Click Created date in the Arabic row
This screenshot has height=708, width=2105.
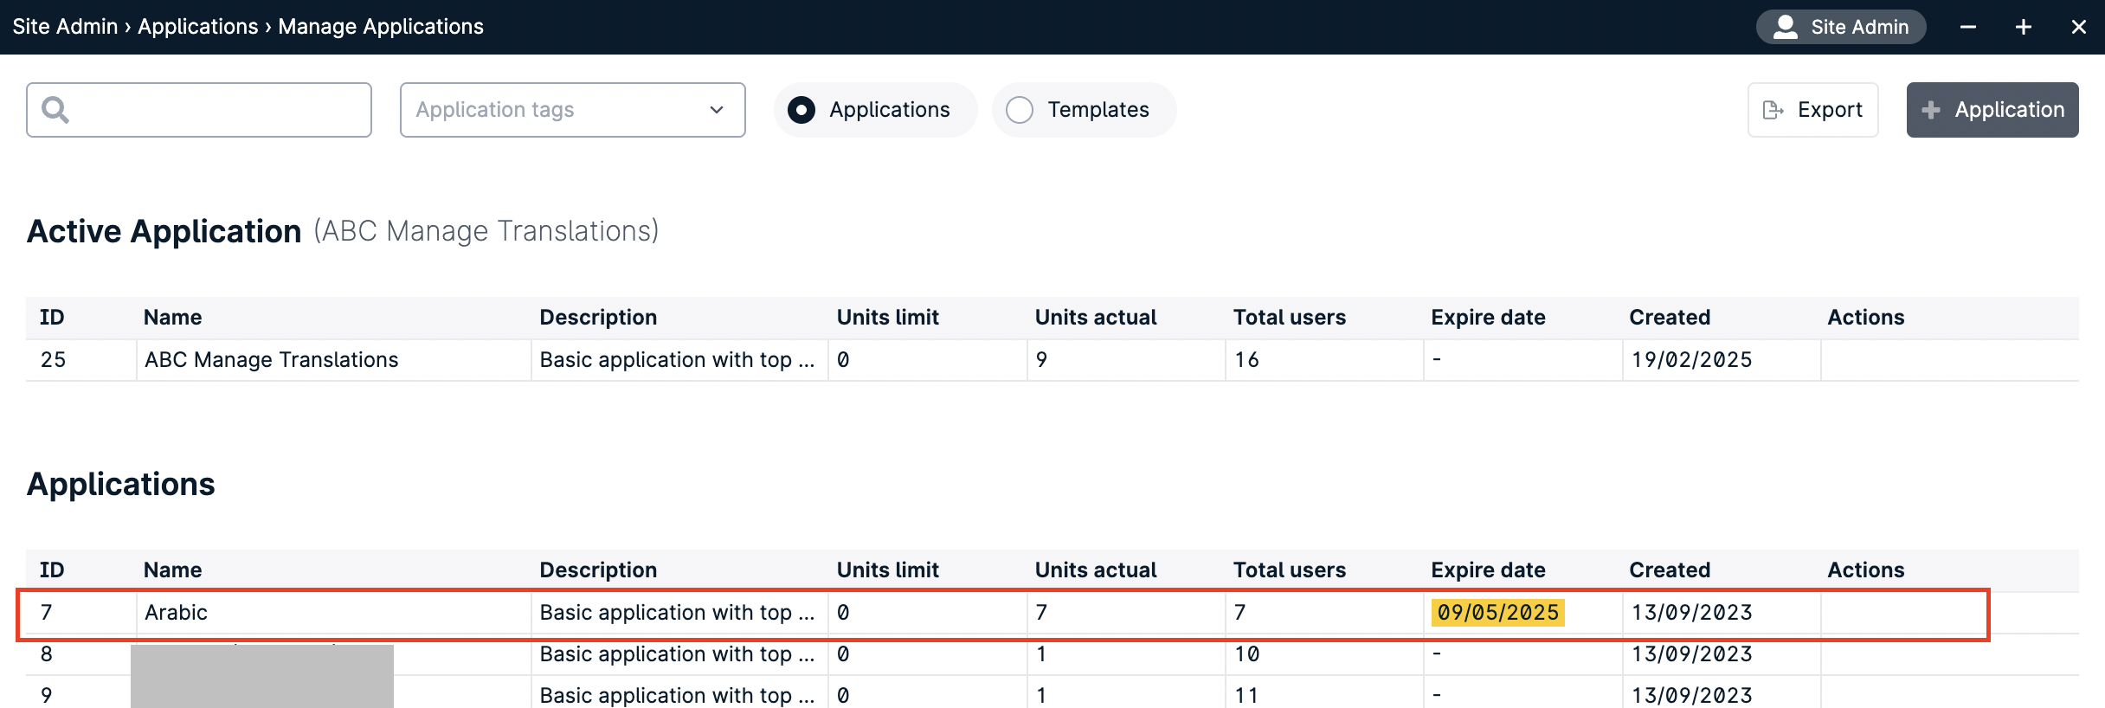[1692, 612]
